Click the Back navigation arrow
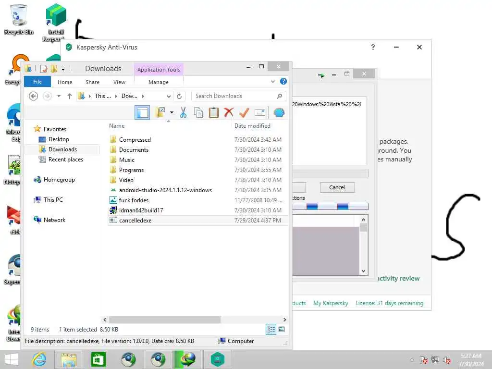The height and width of the screenshot is (369, 492). click(x=33, y=96)
